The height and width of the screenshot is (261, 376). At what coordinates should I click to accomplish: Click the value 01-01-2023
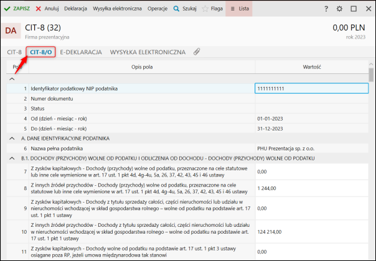pyautogui.click(x=270, y=119)
